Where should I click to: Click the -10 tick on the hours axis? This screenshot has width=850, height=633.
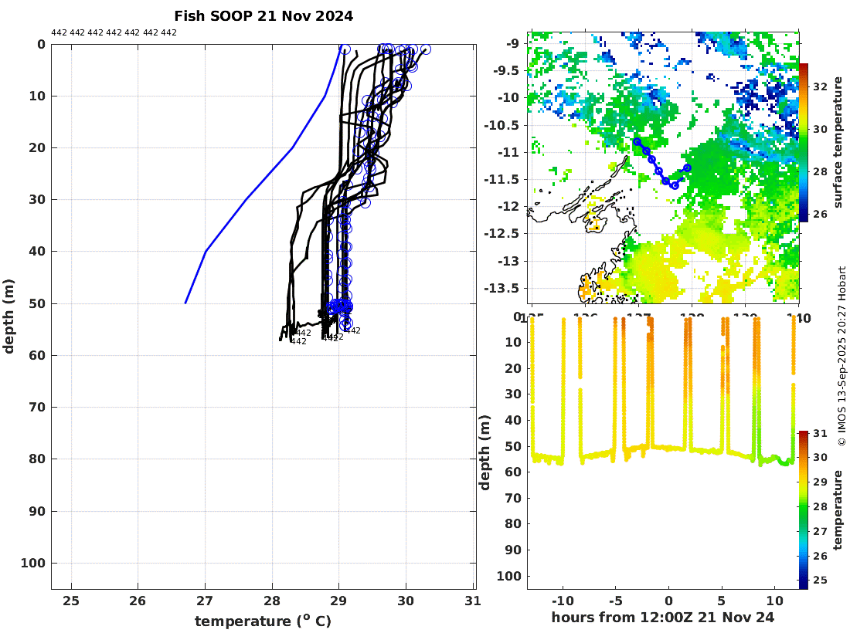(x=563, y=601)
